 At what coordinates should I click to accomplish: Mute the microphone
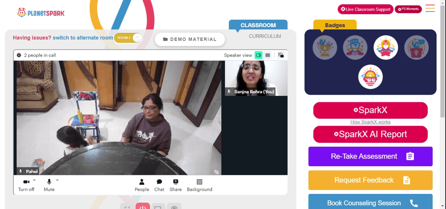pos(49,185)
